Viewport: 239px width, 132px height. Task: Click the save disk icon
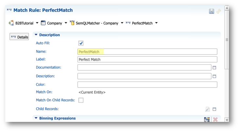212,11
